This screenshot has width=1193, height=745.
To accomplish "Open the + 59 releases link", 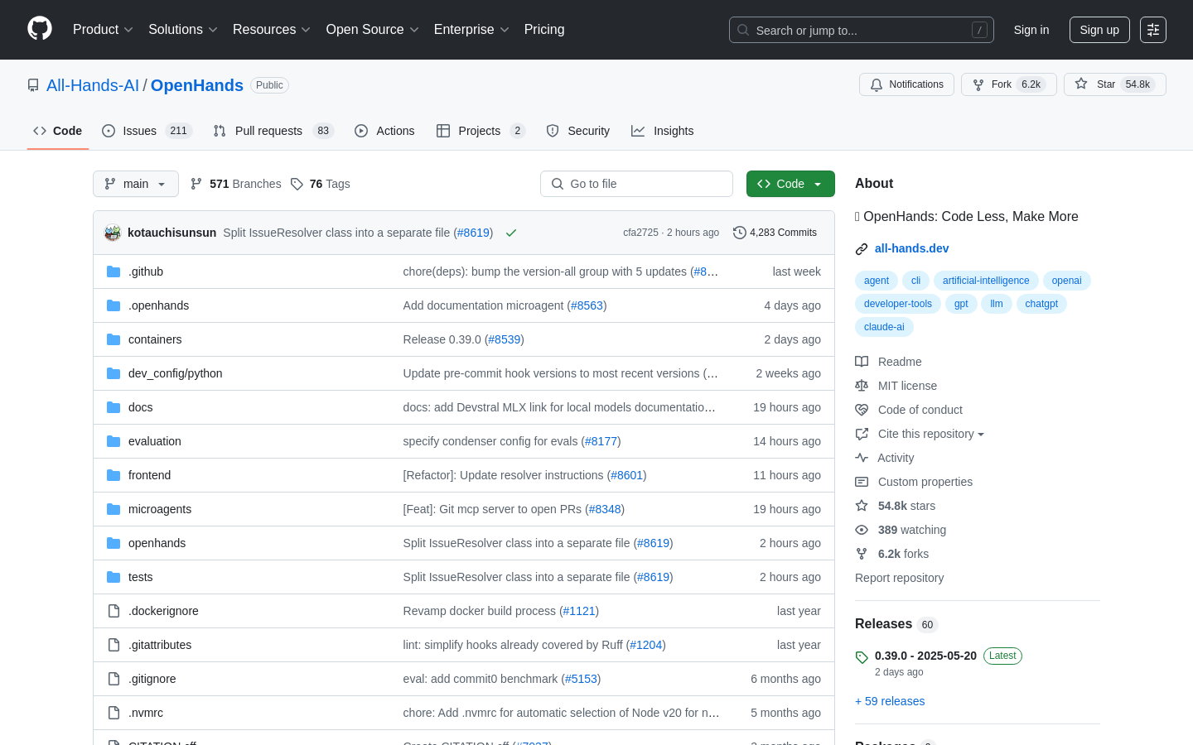I will (890, 701).
